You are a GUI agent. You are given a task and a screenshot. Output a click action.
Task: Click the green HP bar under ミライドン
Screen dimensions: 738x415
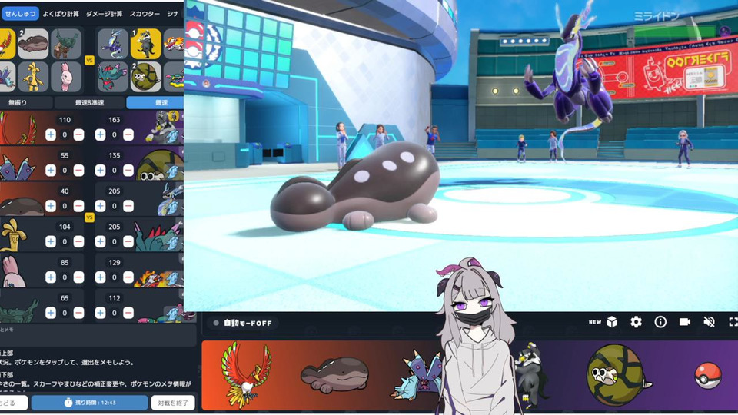(676, 32)
